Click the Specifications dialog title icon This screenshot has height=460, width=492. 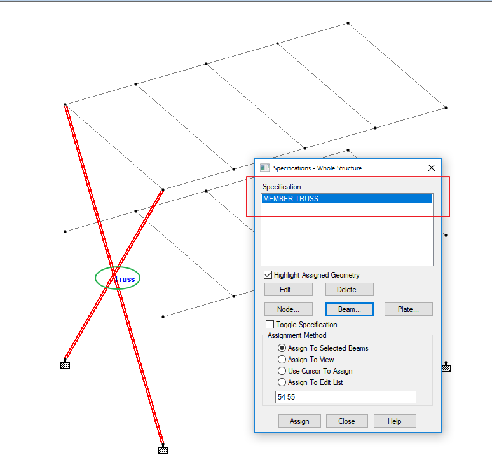click(x=264, y=168)
